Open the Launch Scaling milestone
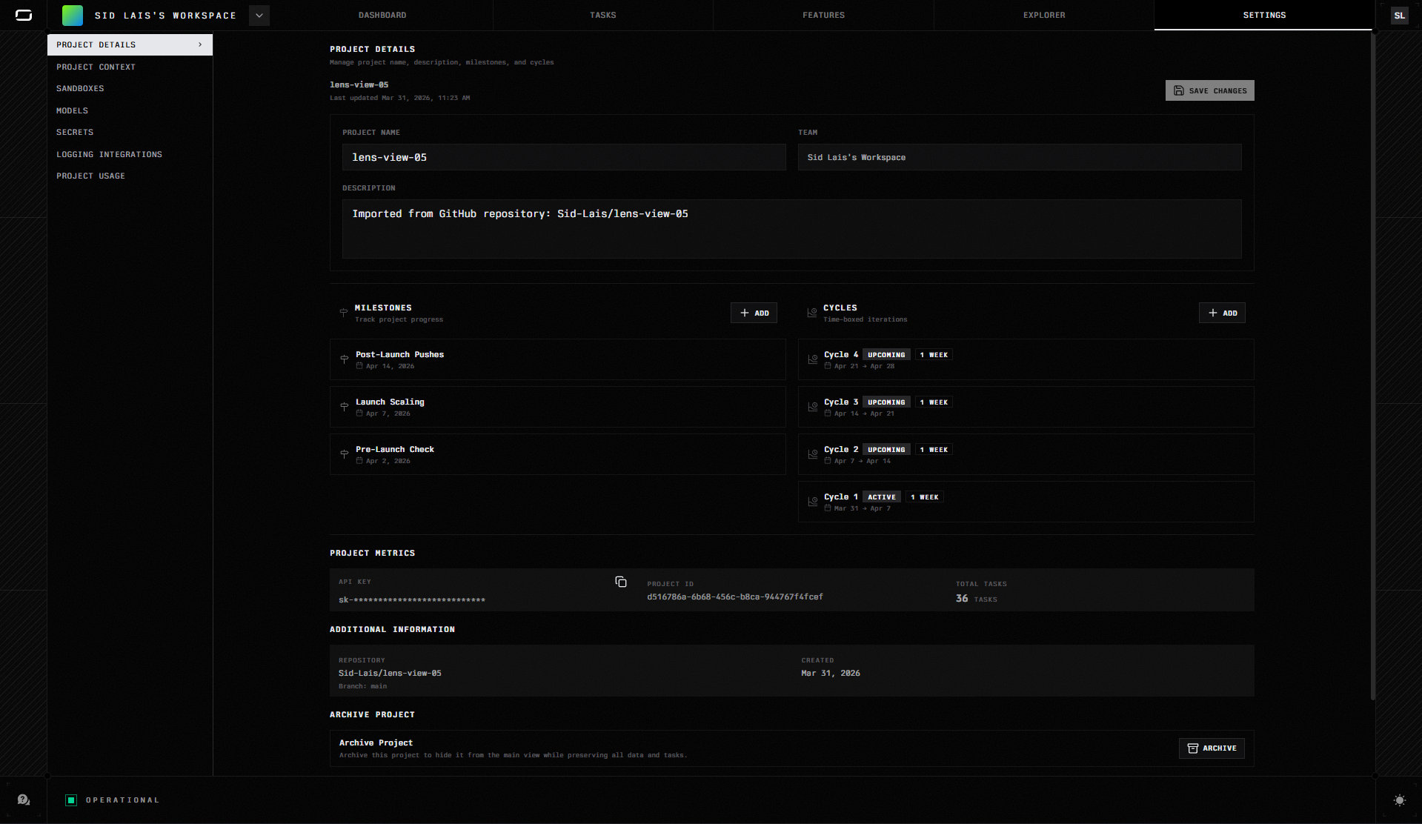The height and width of the screenshot is (824, 1422). [x=558, y=407]
